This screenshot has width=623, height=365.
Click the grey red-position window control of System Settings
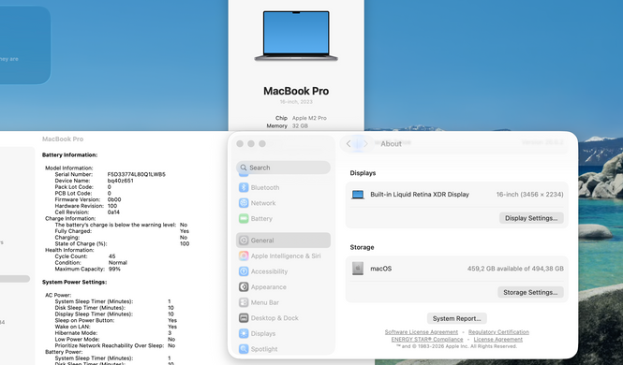tap(240, 143)
